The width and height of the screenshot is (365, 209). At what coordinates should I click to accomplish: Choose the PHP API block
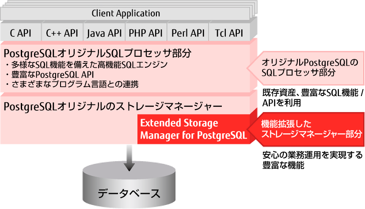146,32
